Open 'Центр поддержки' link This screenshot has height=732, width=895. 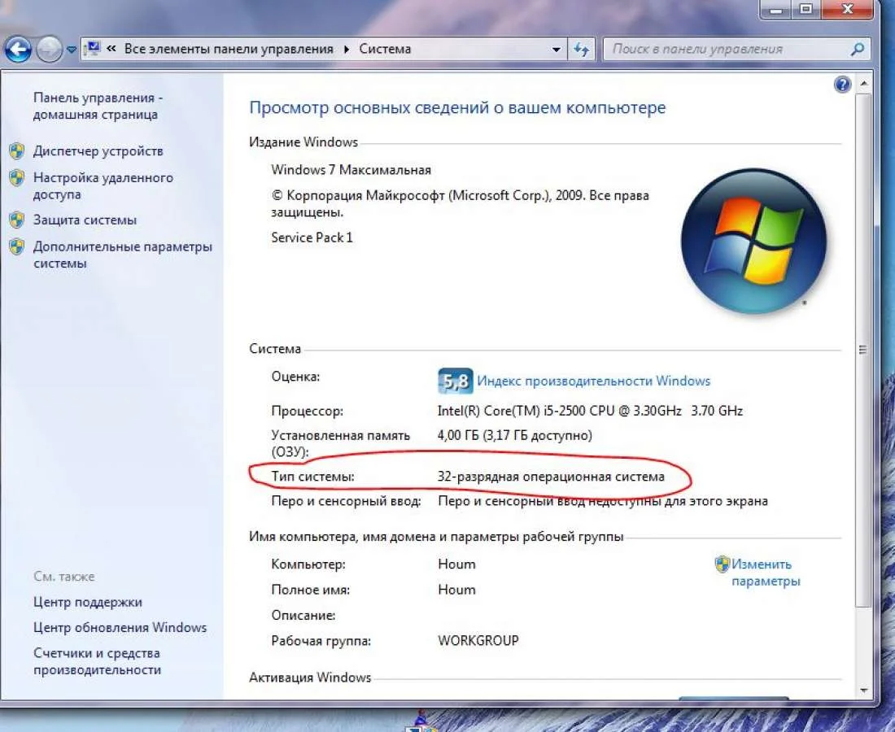point(88,603)
